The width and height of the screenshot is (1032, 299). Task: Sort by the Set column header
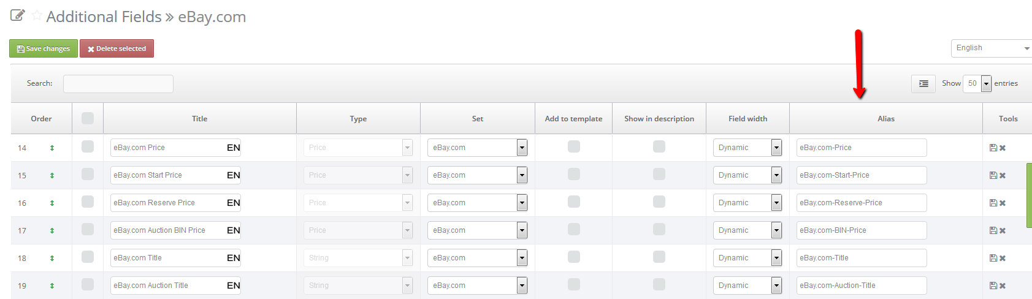point(478,119)
